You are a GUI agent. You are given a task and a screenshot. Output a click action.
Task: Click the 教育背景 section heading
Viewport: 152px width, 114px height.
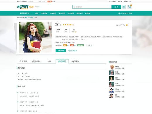[x=21, y=86]
